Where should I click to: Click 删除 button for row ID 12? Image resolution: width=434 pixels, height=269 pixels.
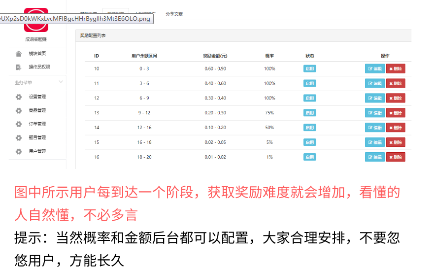[x=396, y=99]
